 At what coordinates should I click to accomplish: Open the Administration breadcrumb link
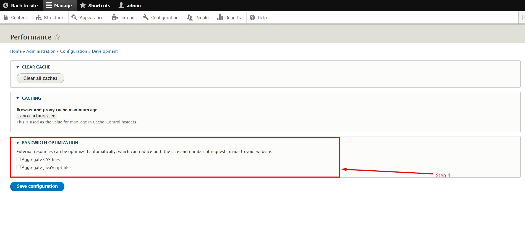click(x=41, y=51)
